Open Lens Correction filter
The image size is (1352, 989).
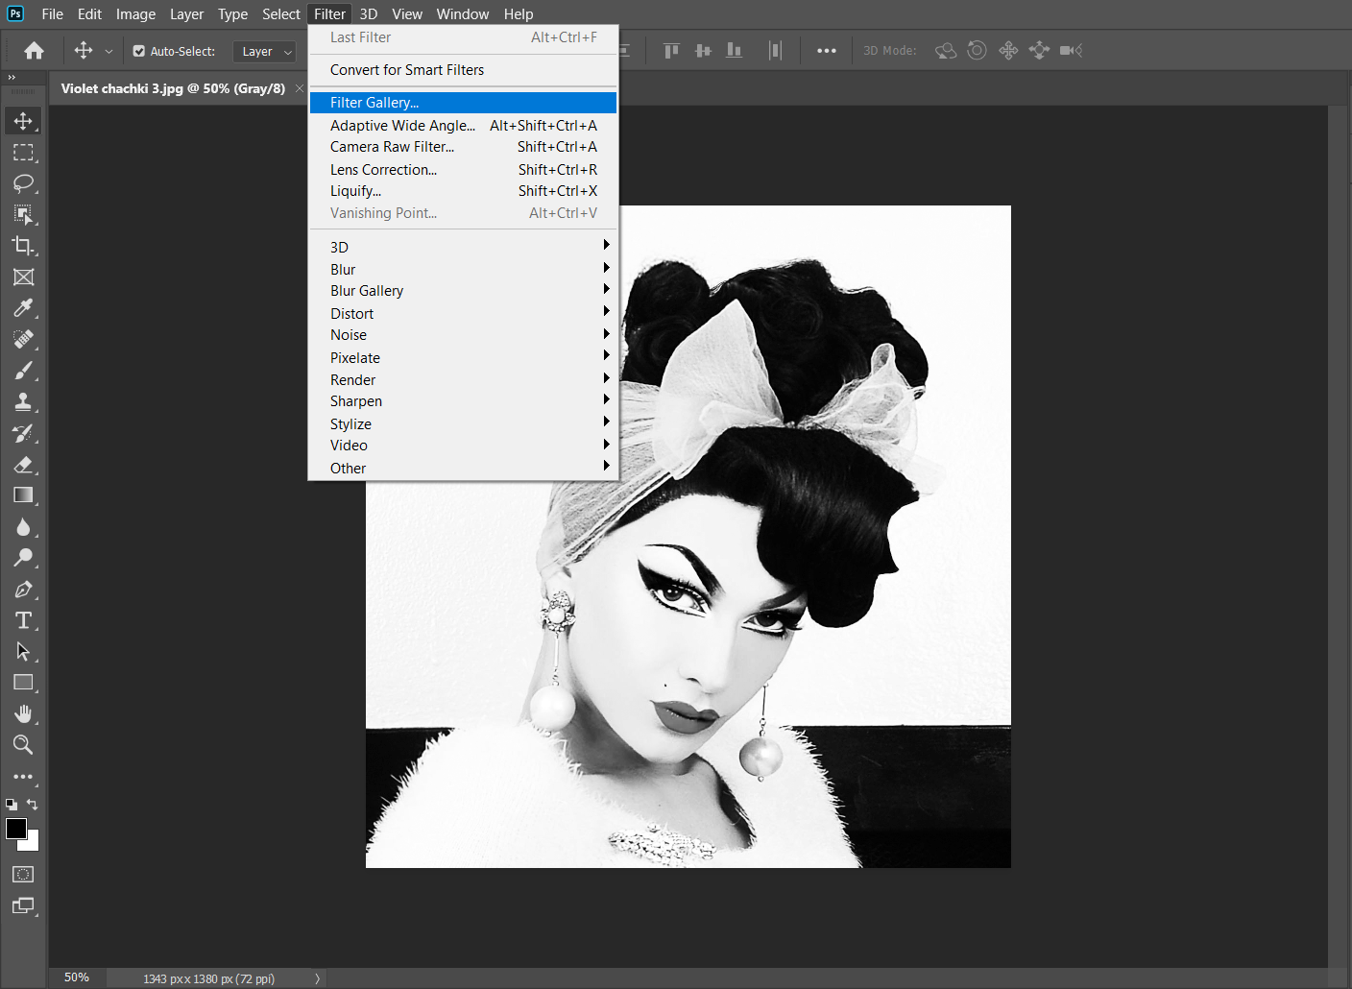pyautogui.click(x=463, y=169)
